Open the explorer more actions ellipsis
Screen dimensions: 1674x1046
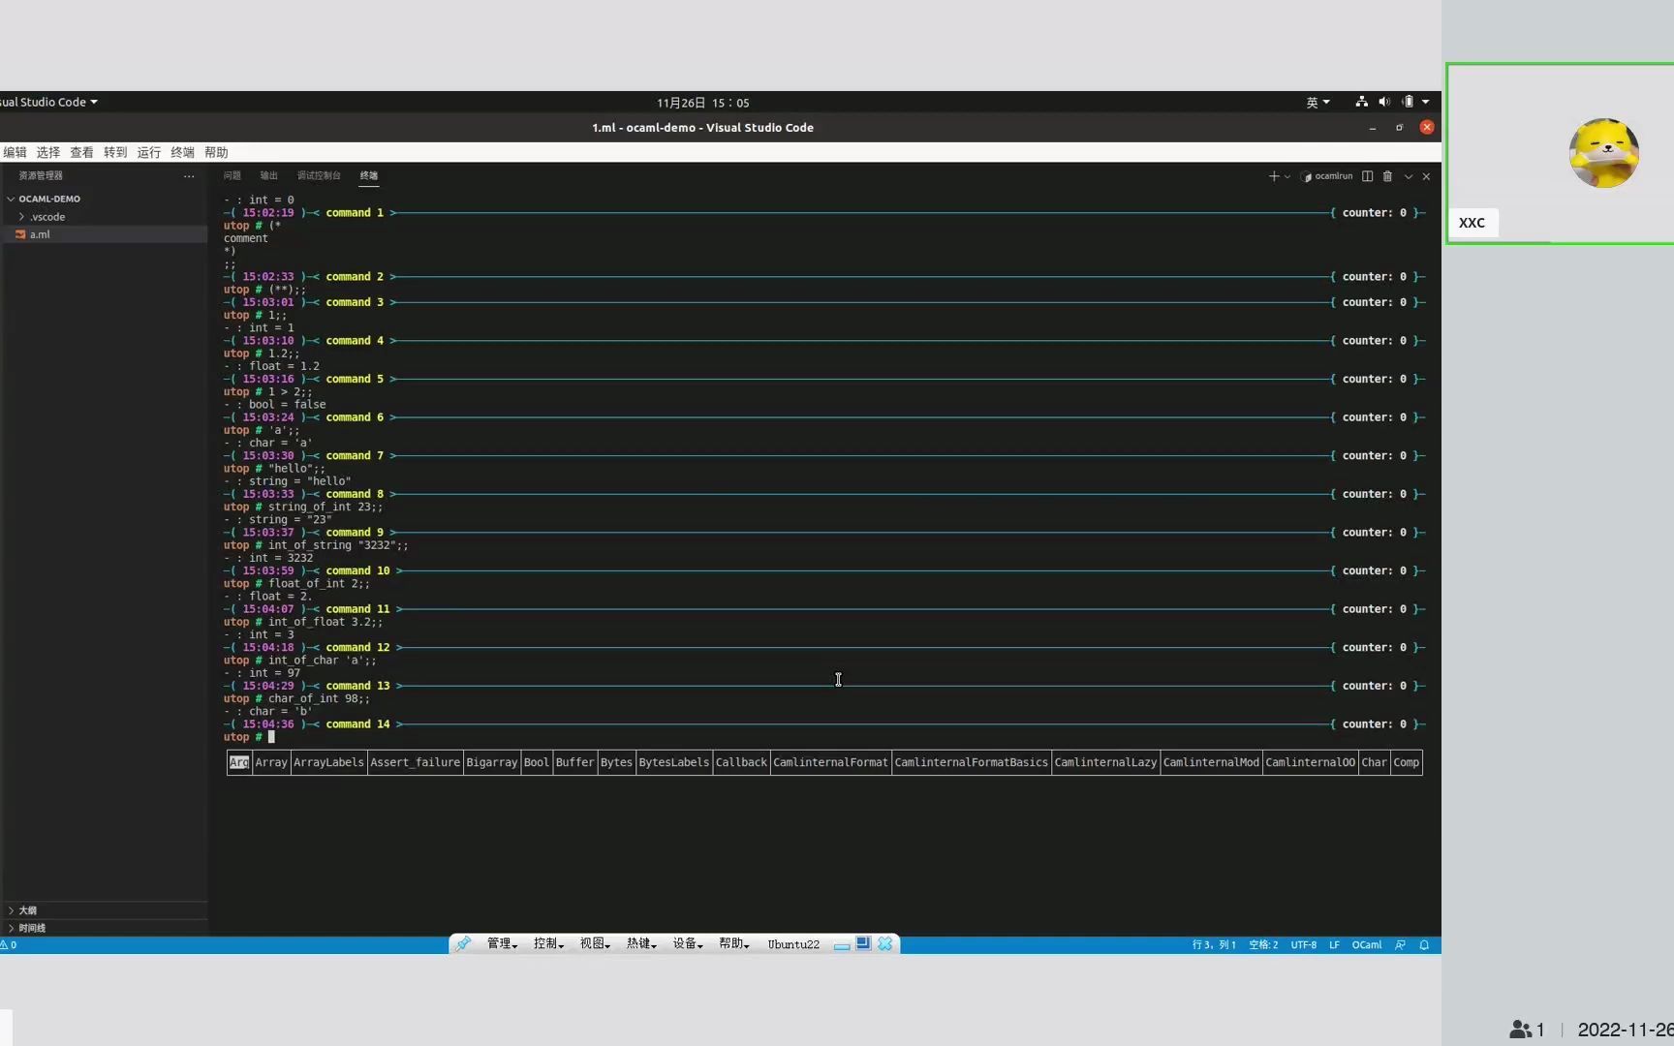coord(189,176)
